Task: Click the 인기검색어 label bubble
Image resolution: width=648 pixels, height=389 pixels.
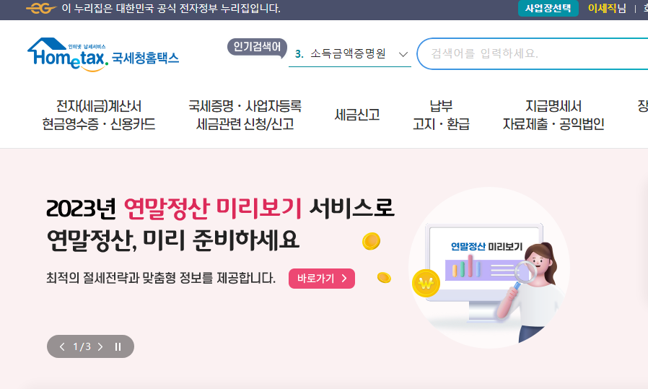Action: point(257,47)
